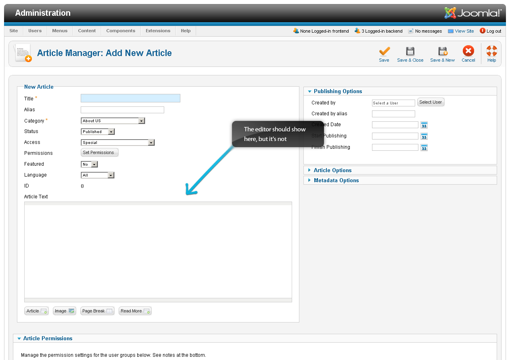510x360 pixels.
Task: Click the Save & New disk icon
Action: click(x=443, y=51)
